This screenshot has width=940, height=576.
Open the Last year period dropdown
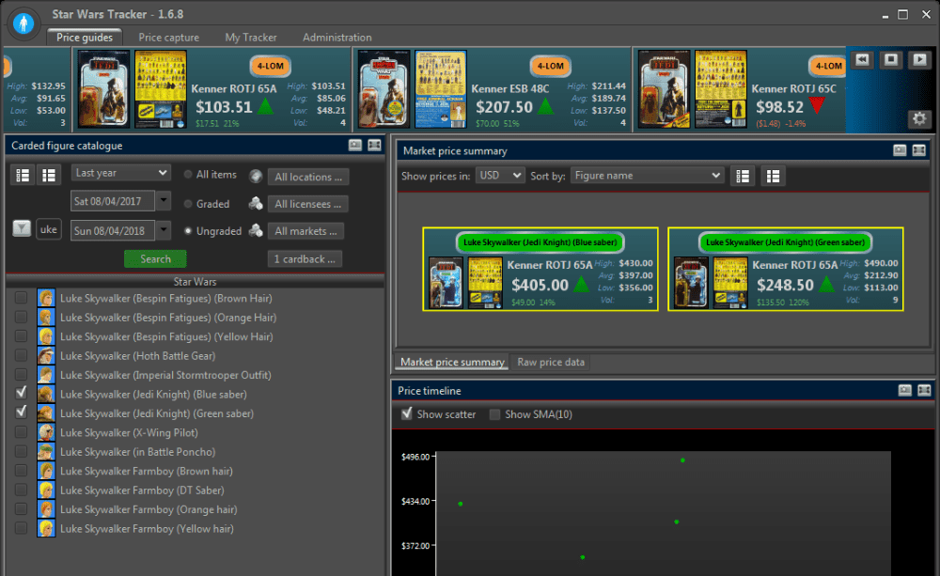[120, 173]
